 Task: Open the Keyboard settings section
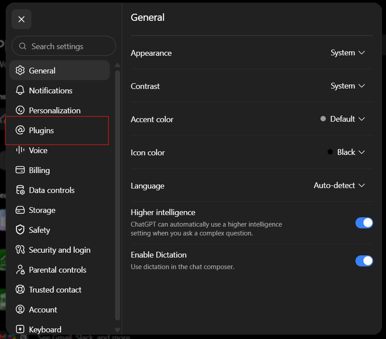[x=60, y=329]
